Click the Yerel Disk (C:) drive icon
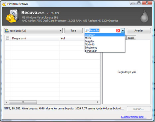Screen dimensions: 155x122 [x=7, y=30]
